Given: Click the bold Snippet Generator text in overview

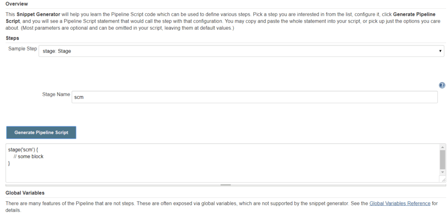Looking at the screenshot, I should pos(38,14).
